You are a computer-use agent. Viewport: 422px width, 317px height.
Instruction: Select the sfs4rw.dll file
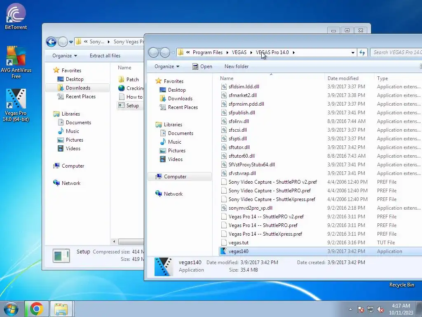[239, 121]
